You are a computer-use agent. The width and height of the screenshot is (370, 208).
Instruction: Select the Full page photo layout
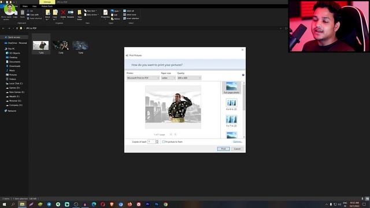pyautogui.click(x=231, y=88)
